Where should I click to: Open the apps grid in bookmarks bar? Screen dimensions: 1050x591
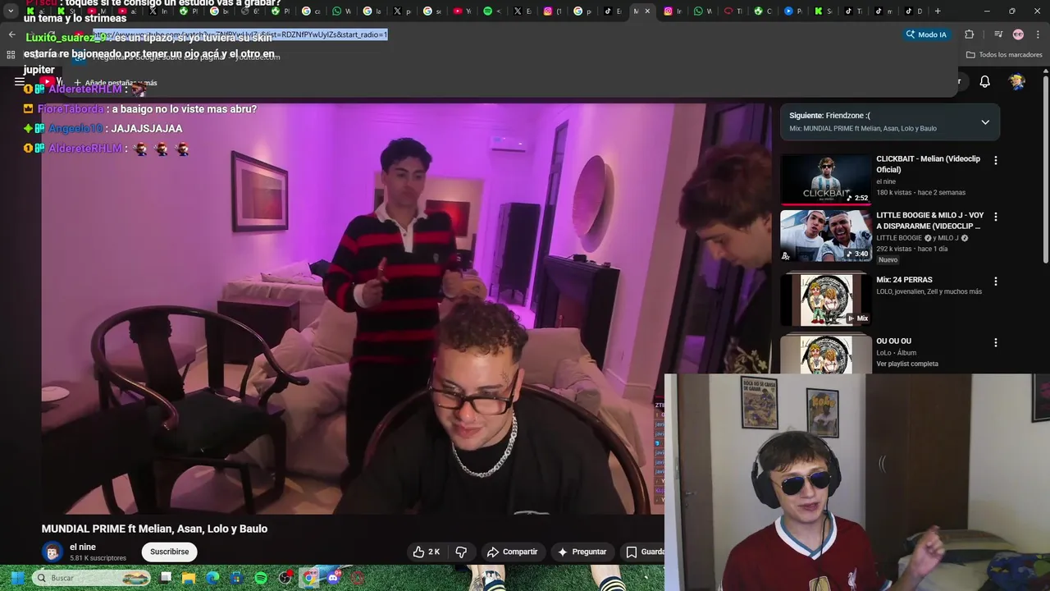[11, 55]
